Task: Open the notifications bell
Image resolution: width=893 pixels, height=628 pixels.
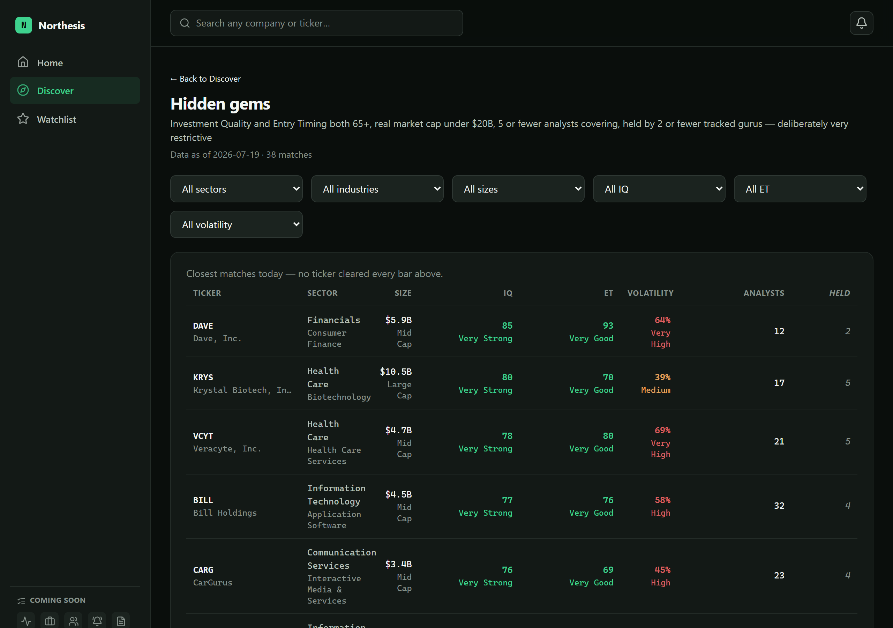Action: pos(861,23)
